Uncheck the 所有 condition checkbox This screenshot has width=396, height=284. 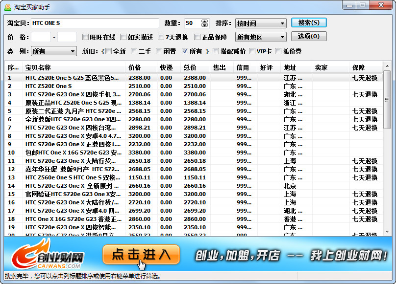tap(185, 51)
